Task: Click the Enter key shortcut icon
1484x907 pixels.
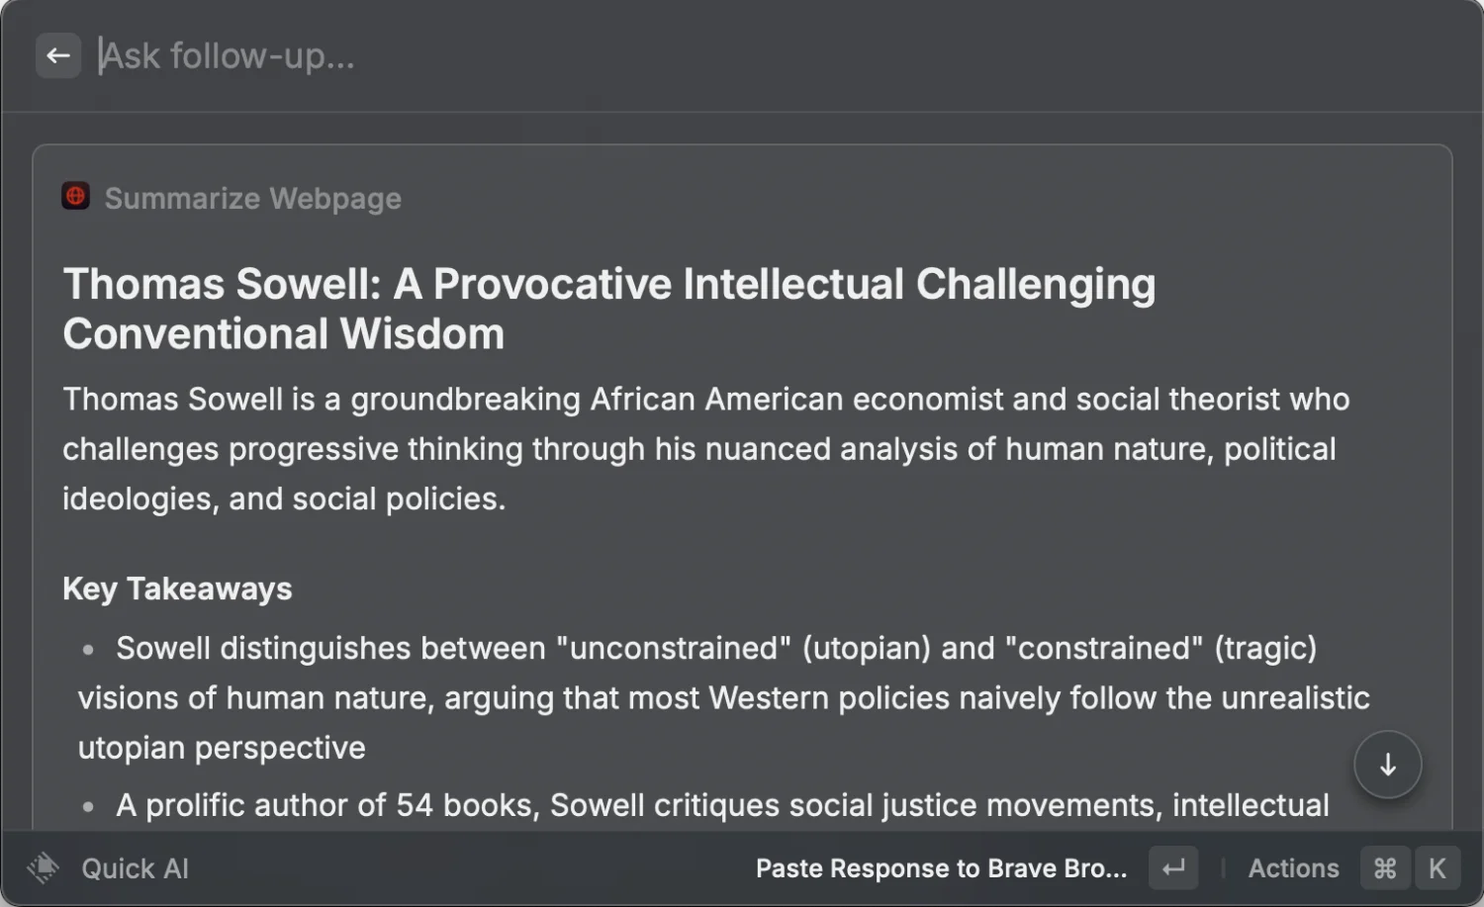Action: coord(1173,868)
